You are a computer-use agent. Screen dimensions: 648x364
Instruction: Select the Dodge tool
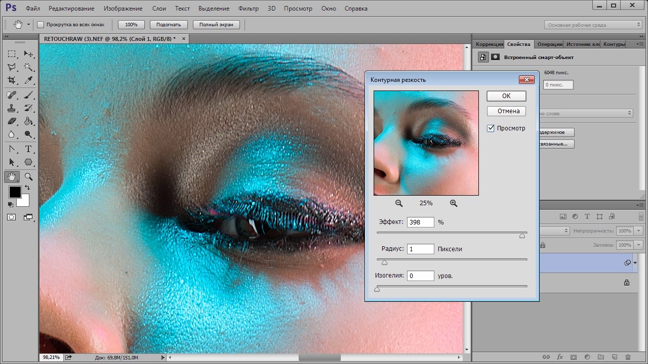(x=28, y=134)
